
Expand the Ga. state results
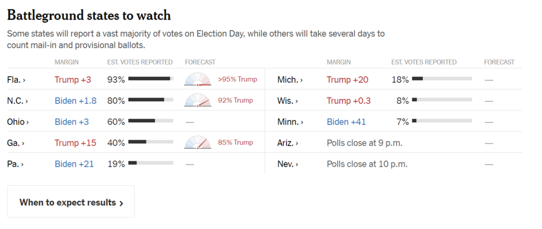16,143
